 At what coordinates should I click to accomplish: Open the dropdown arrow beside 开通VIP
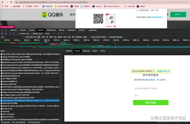(x=184, y=14)
